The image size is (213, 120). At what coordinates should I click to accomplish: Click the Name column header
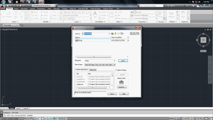click(92, 37)
